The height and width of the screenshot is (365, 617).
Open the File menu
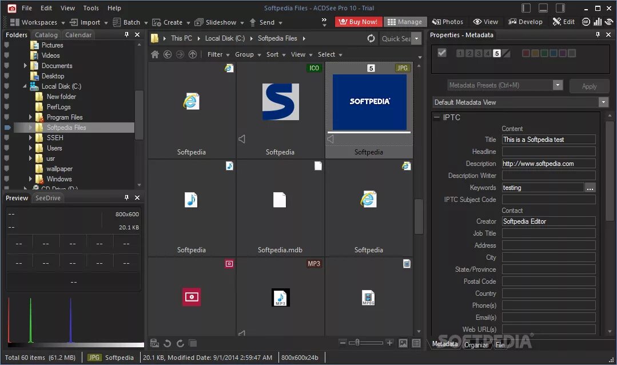coord(27,8)
